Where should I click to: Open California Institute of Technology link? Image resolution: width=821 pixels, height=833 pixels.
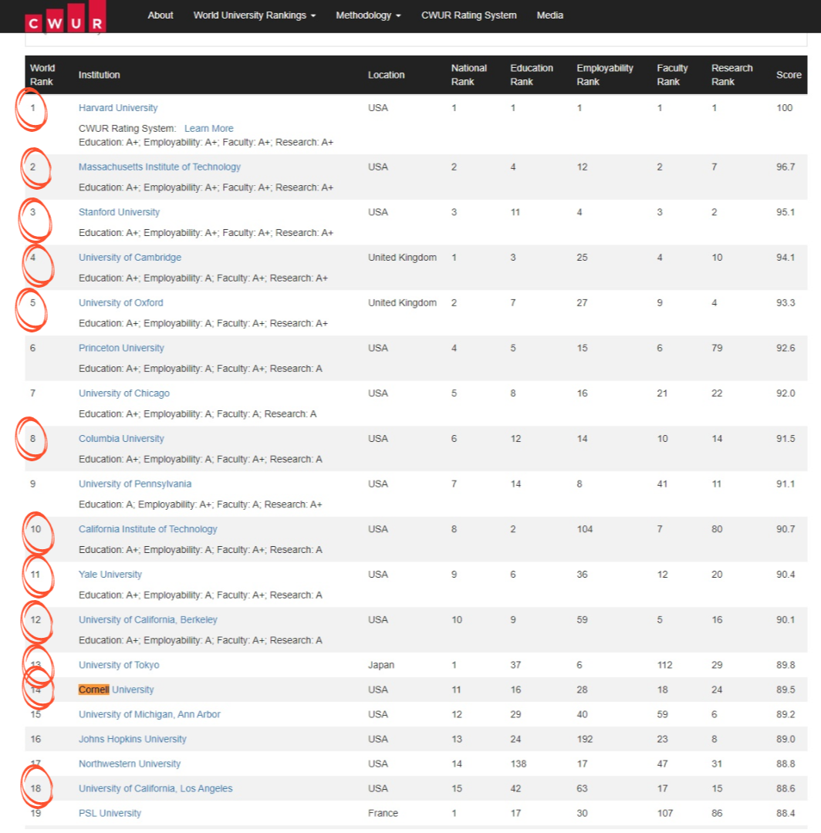pos(147,529)
